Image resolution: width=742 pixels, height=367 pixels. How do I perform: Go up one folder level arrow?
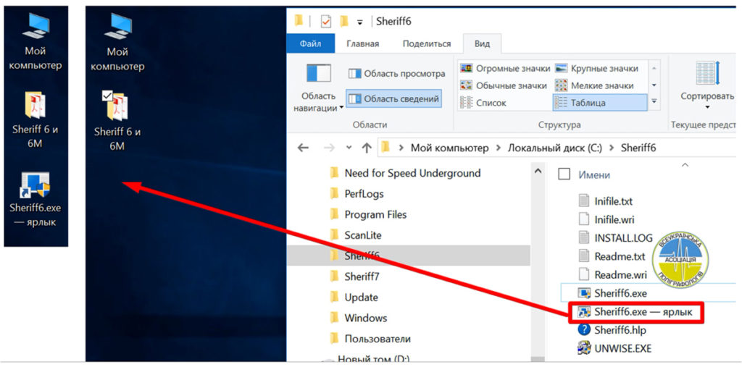(x=367, y=148)
